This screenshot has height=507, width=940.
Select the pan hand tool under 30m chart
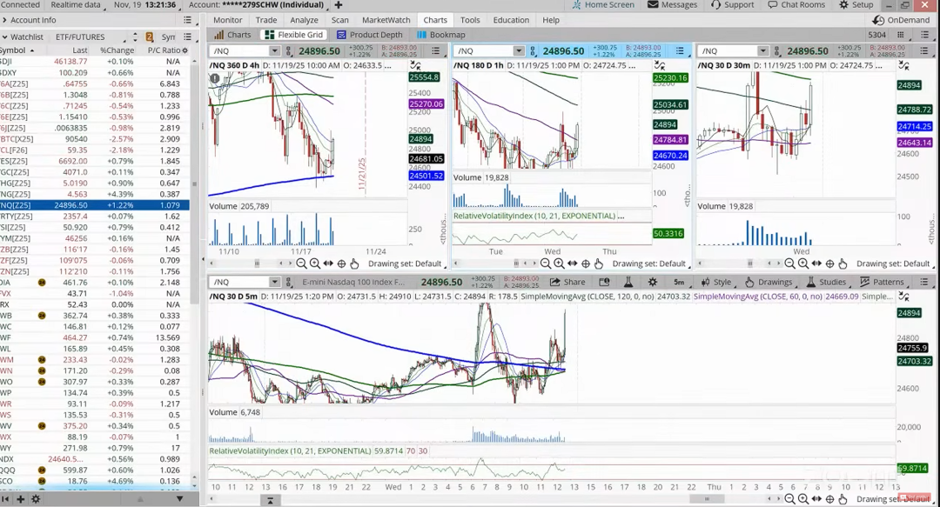click(843, 264)
